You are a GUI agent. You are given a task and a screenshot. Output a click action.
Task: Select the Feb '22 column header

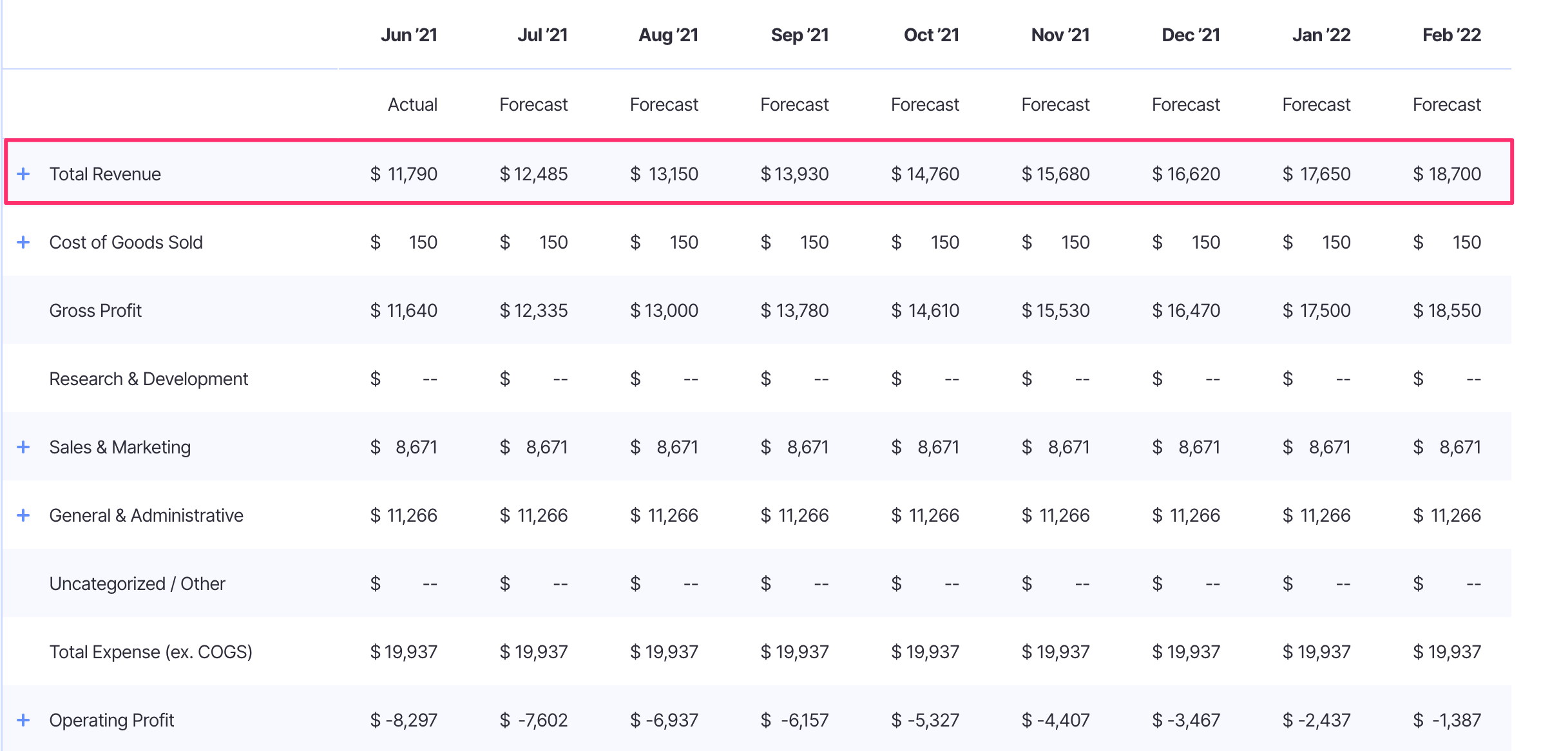[x=1451, y=35]
